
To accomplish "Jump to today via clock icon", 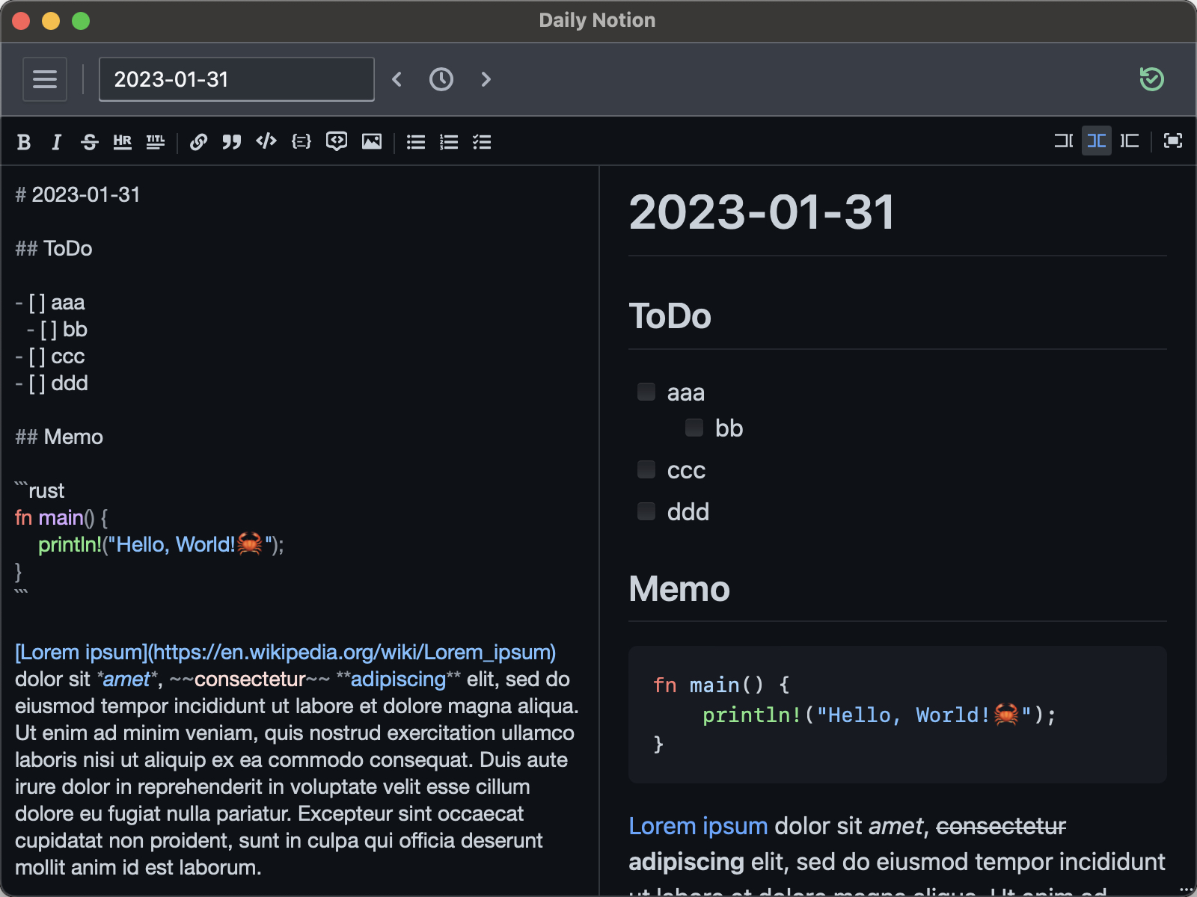I will 441,79.
